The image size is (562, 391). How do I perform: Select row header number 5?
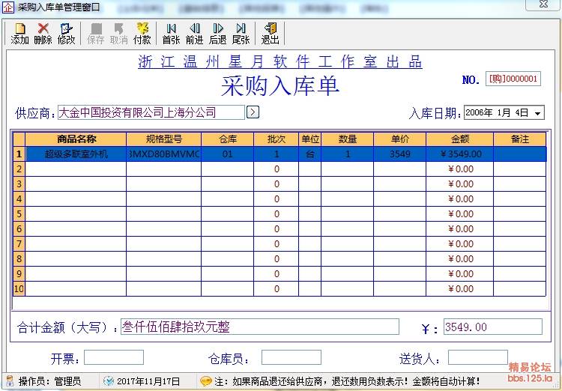point(19,214)
